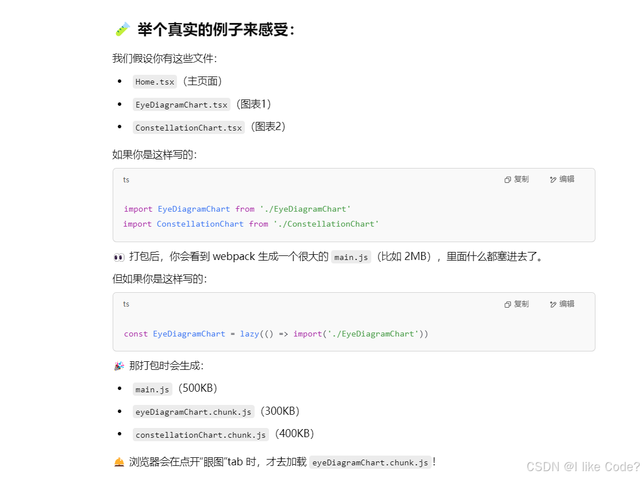Select the EyeDiagramChart.tsx code chip
The image size is (642, 478).
182,105
